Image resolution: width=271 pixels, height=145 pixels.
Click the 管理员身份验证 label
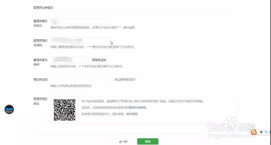click(40, 101)
